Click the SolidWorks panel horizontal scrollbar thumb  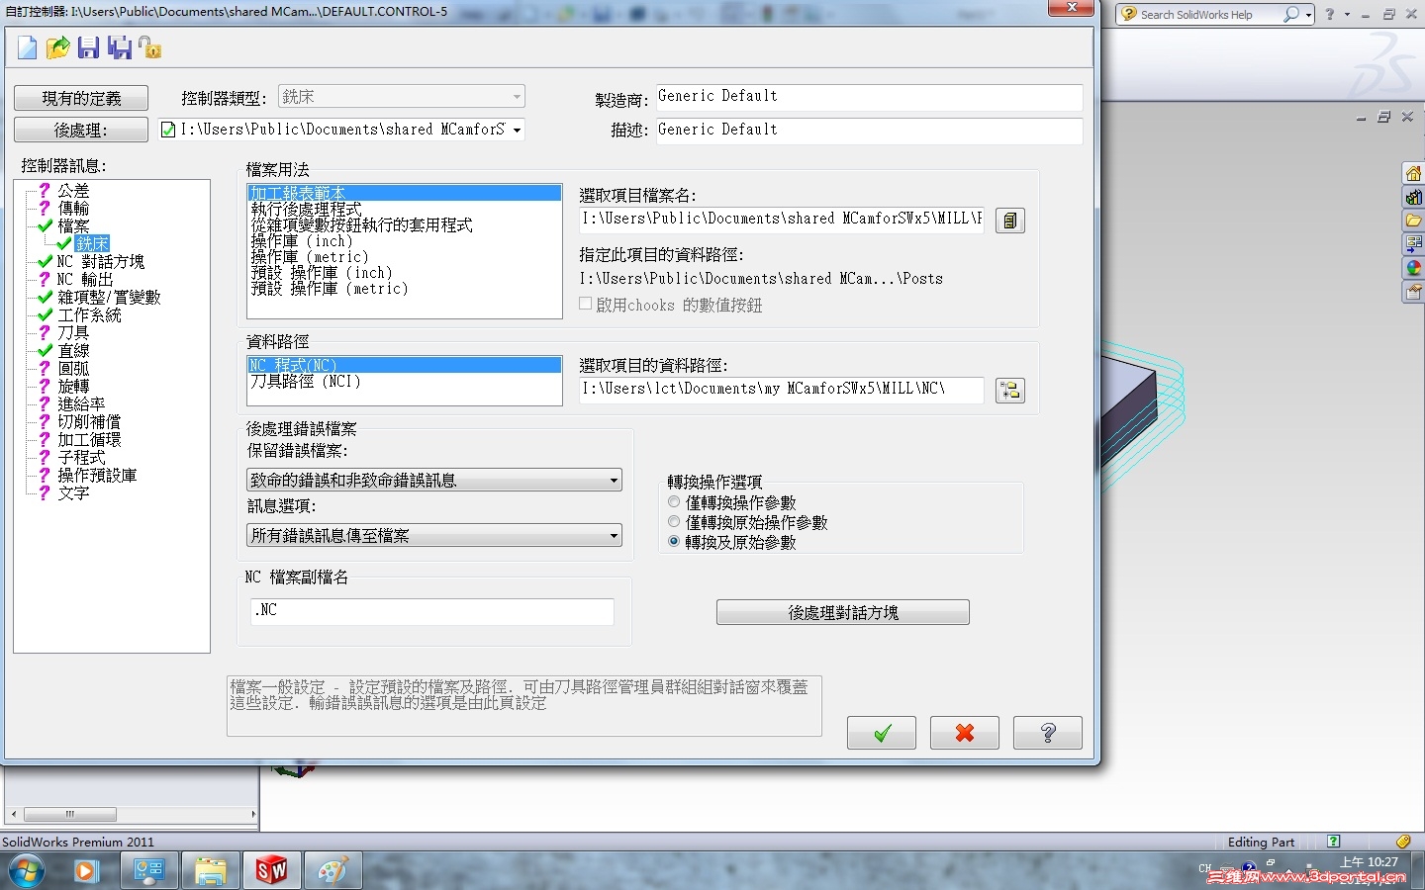point(70,814)
